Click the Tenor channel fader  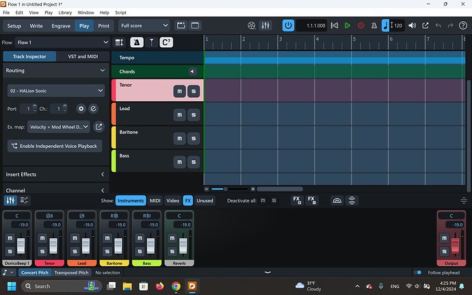tap(53, 246)
